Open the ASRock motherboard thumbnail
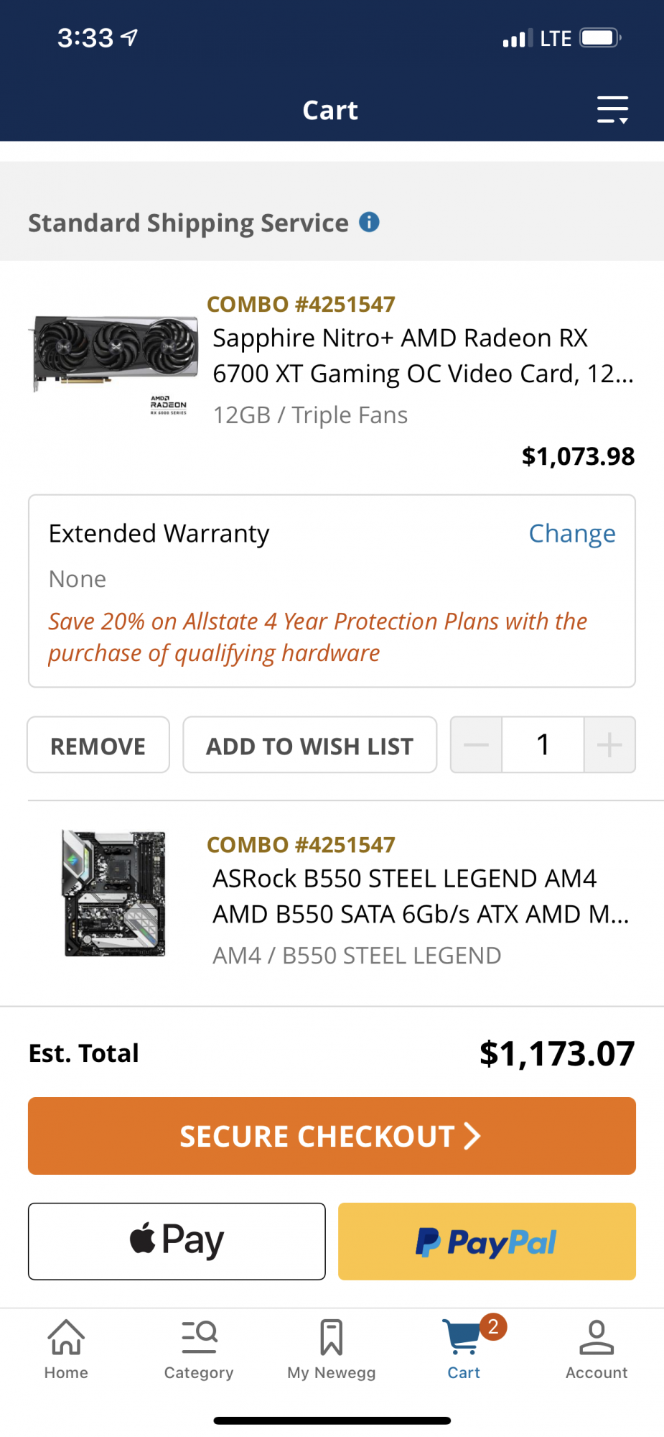This screenshot has width=664, height=1437. (x=115, y=894)
